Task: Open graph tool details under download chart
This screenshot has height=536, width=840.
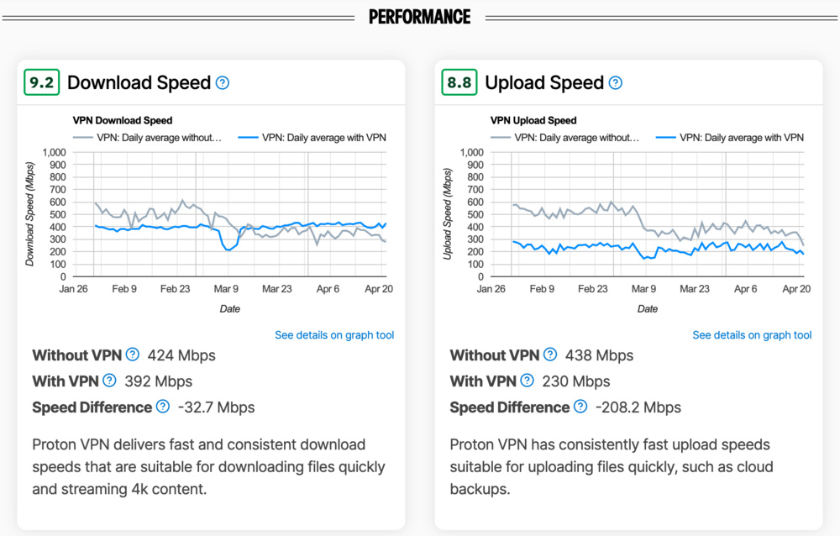Action: [333, 334]
